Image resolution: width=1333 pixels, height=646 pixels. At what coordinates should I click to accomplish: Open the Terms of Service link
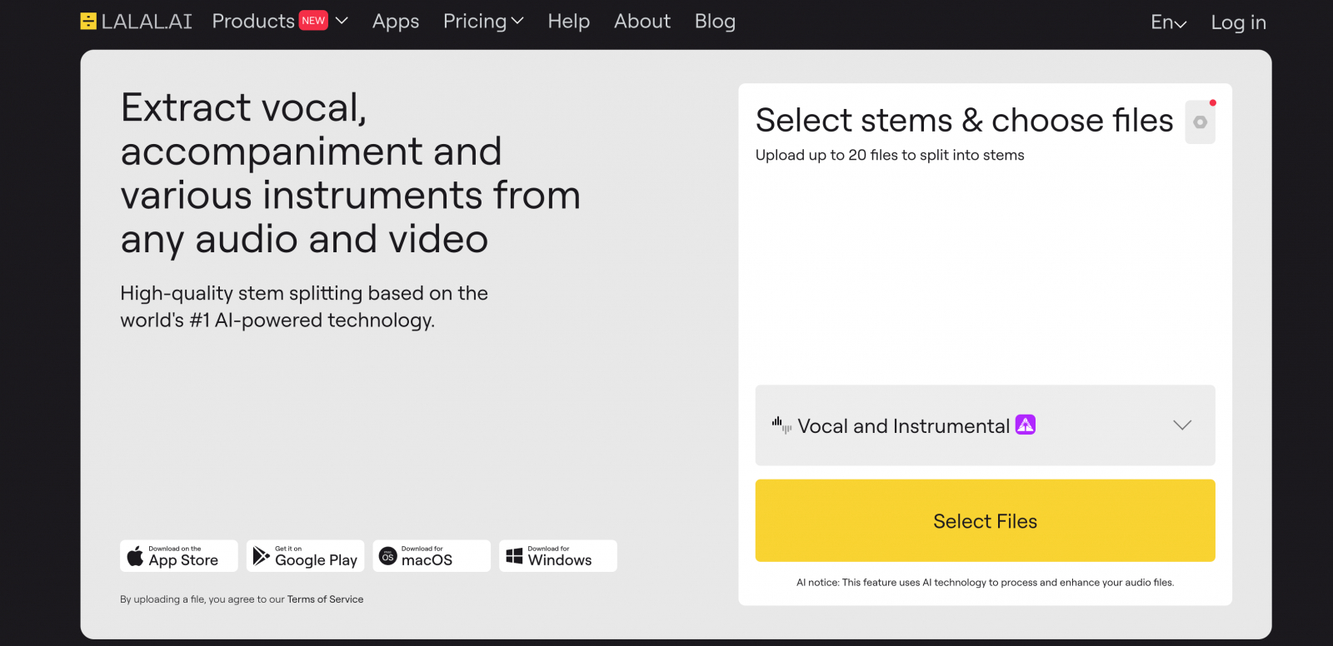[325, 599]
